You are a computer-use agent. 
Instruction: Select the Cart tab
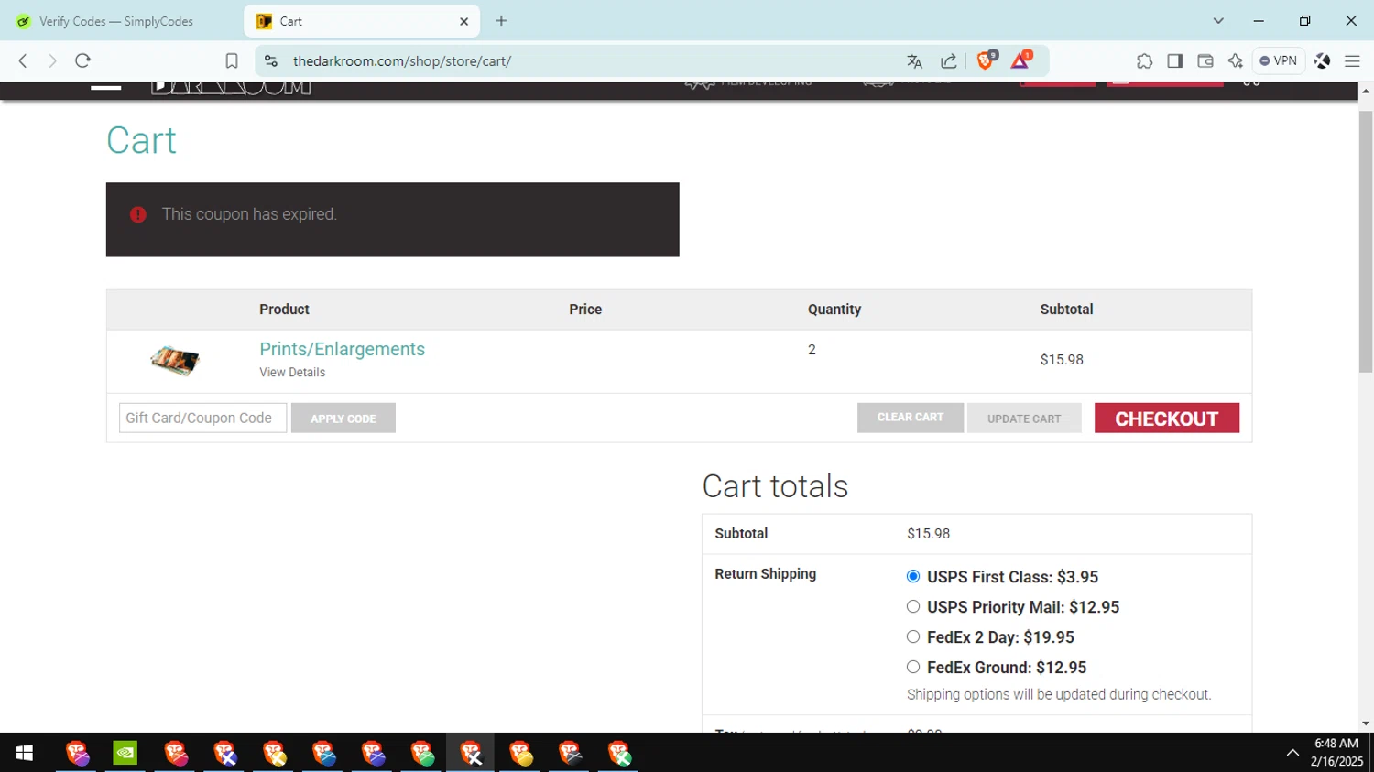[x=362, y=21]
